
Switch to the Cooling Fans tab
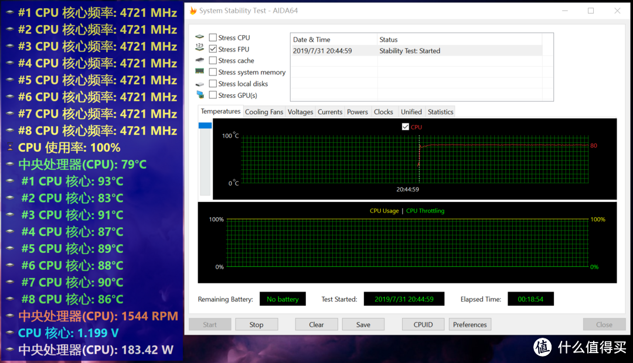[x=264, y=112]
